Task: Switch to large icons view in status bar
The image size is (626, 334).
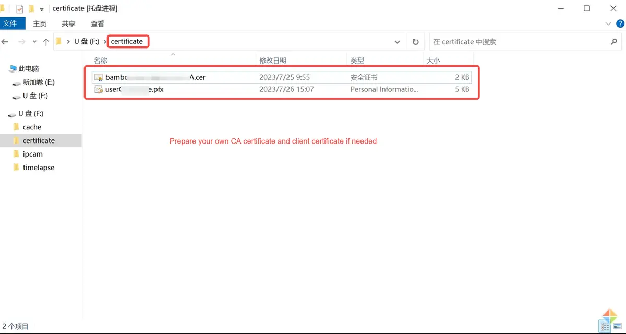Action: pos(618,326)
